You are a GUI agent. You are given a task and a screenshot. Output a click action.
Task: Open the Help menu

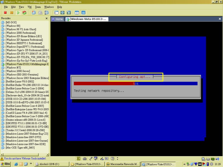point(59,7)
